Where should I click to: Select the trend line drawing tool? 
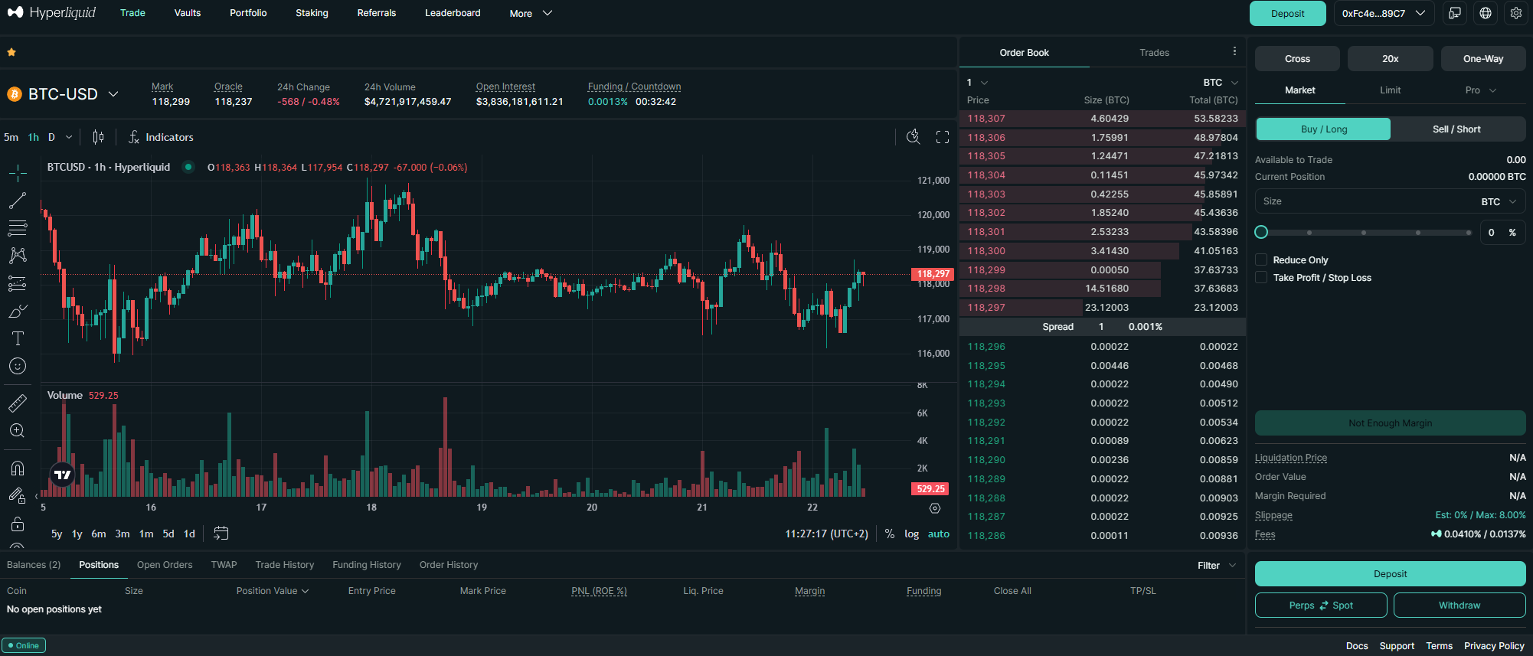(x=18, y=201)
